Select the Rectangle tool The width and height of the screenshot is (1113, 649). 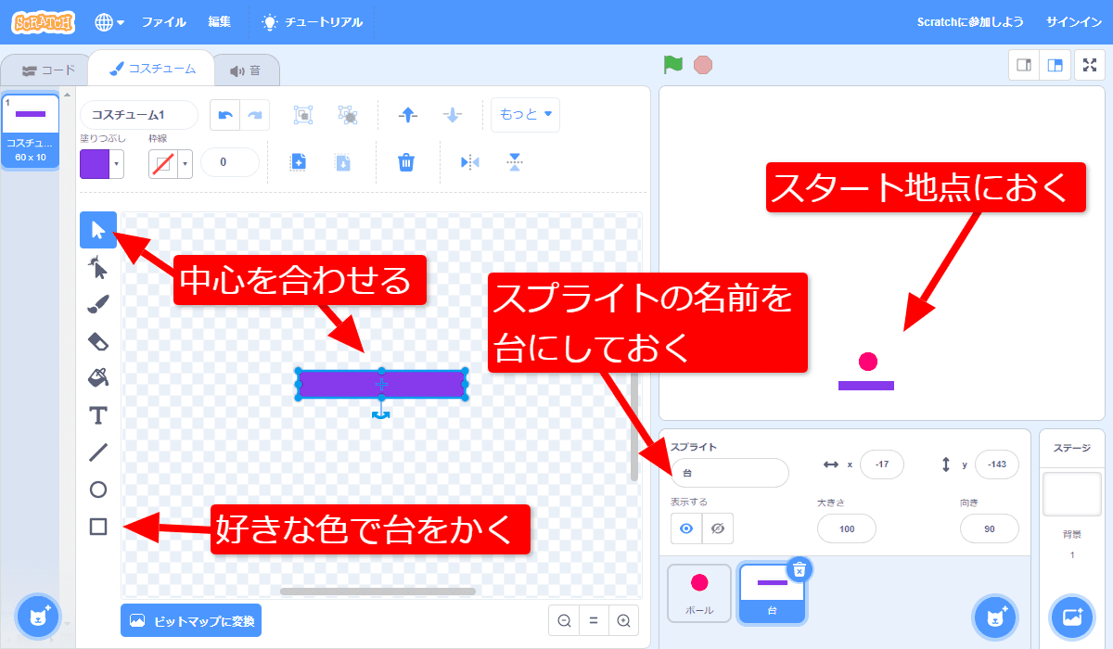[97, 527]
